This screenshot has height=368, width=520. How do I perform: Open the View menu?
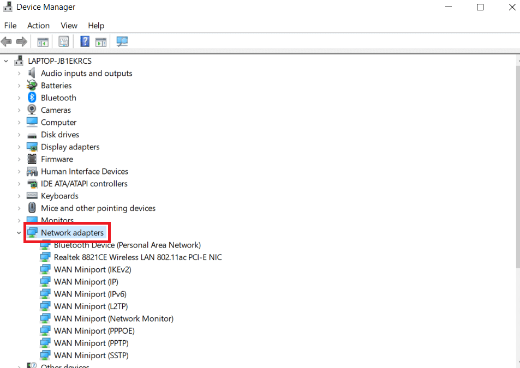69,26
